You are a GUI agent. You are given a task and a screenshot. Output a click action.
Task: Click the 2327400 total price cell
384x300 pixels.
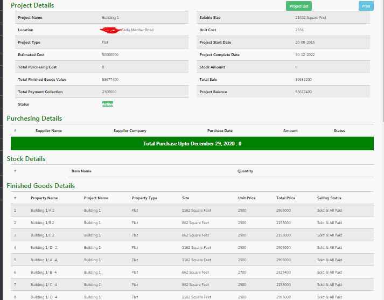coord(283,273)
